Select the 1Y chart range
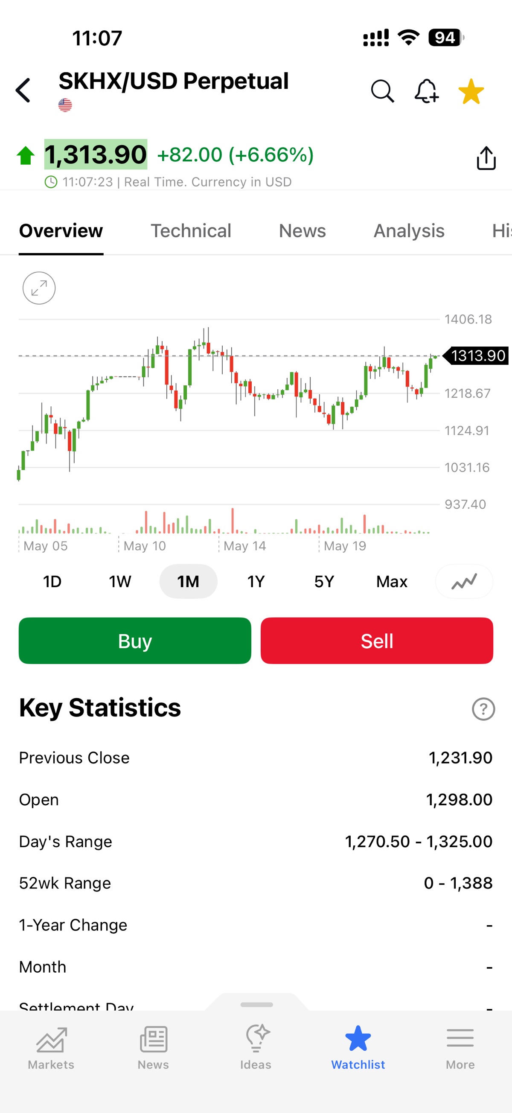The image size is (512, 1113). click(x=256, y=582)
